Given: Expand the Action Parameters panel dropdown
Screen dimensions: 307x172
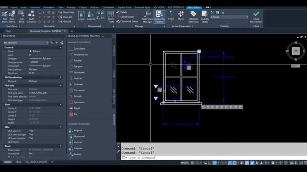Looking at the screenshot, I should tap(183, 26).
